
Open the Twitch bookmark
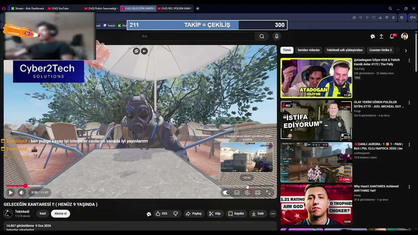[109, 25]
